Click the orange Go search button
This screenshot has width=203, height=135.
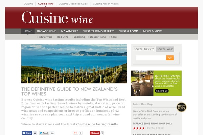point(170,58)
